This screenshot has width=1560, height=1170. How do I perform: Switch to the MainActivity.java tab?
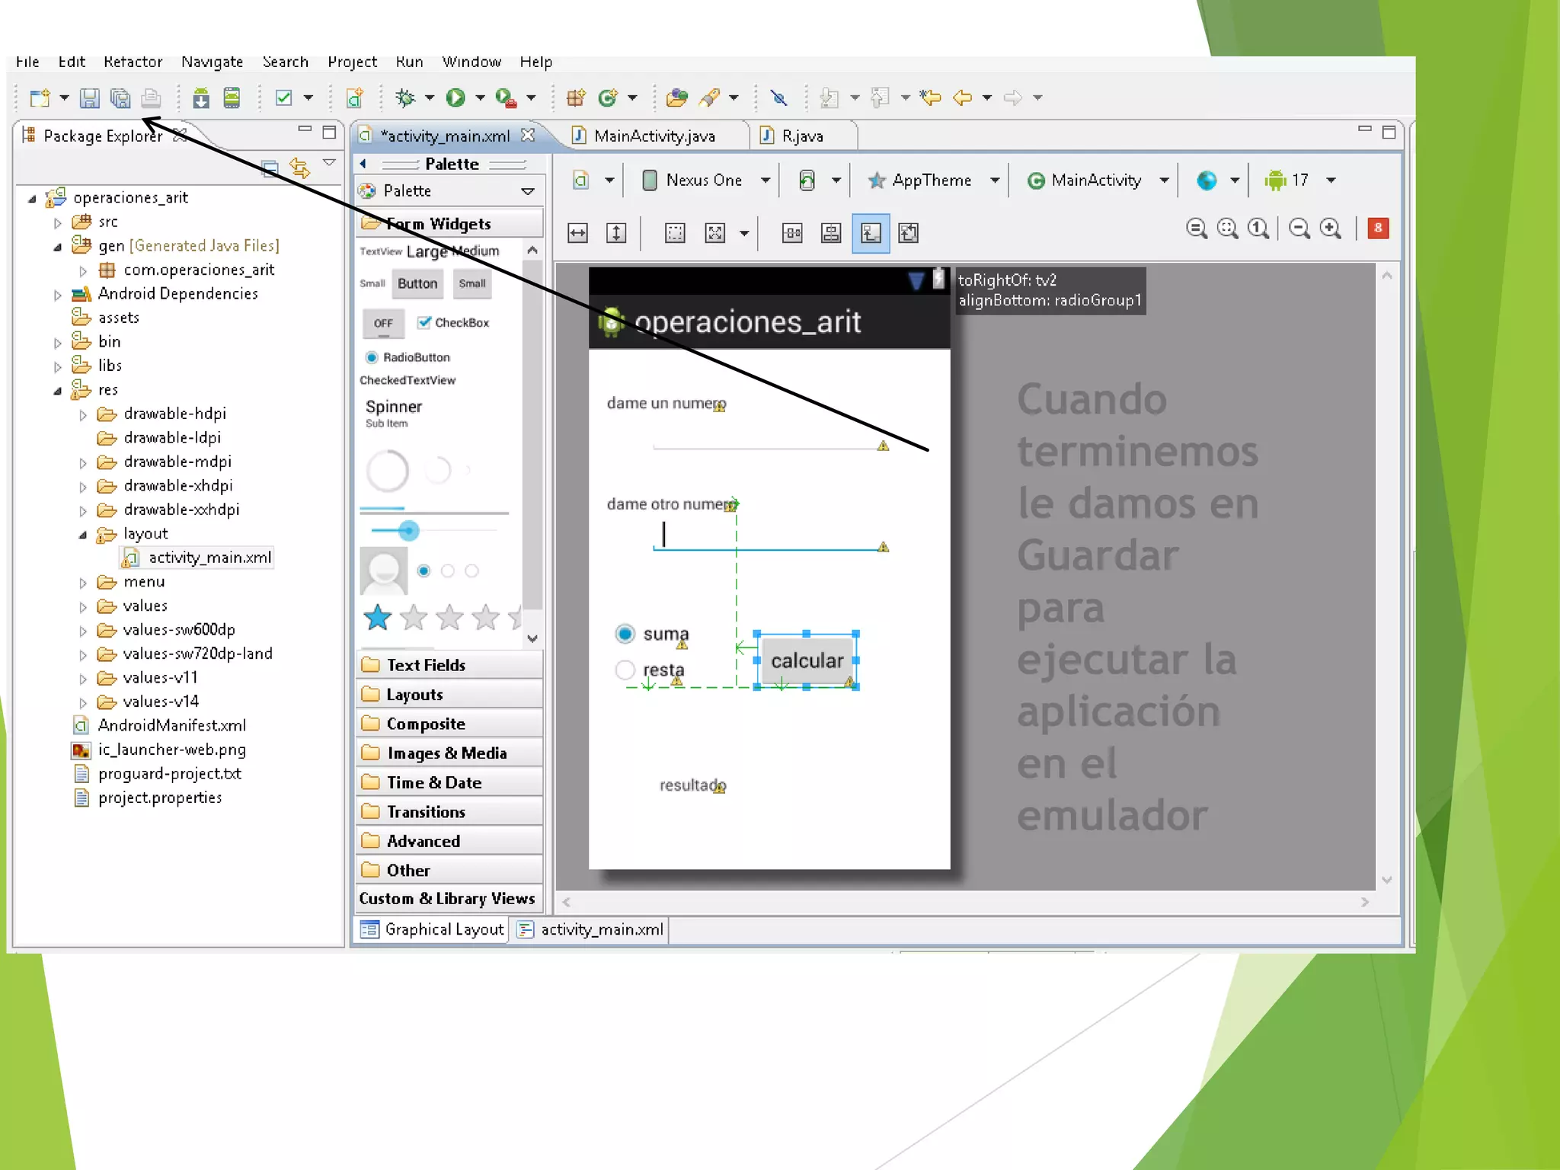654,136
